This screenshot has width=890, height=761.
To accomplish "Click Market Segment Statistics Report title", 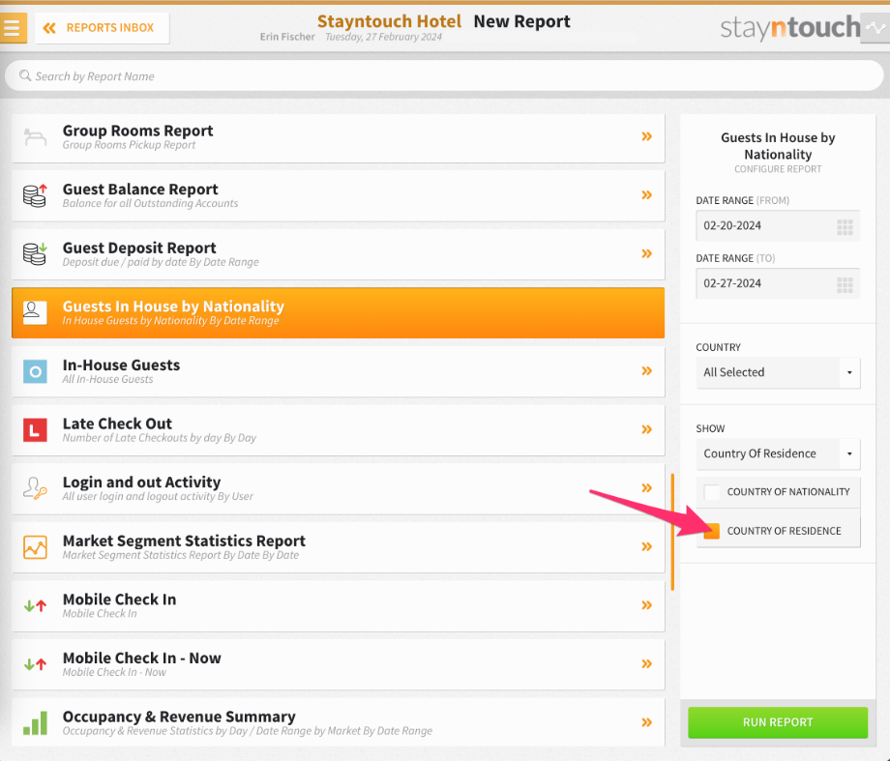I will [184, 541].
